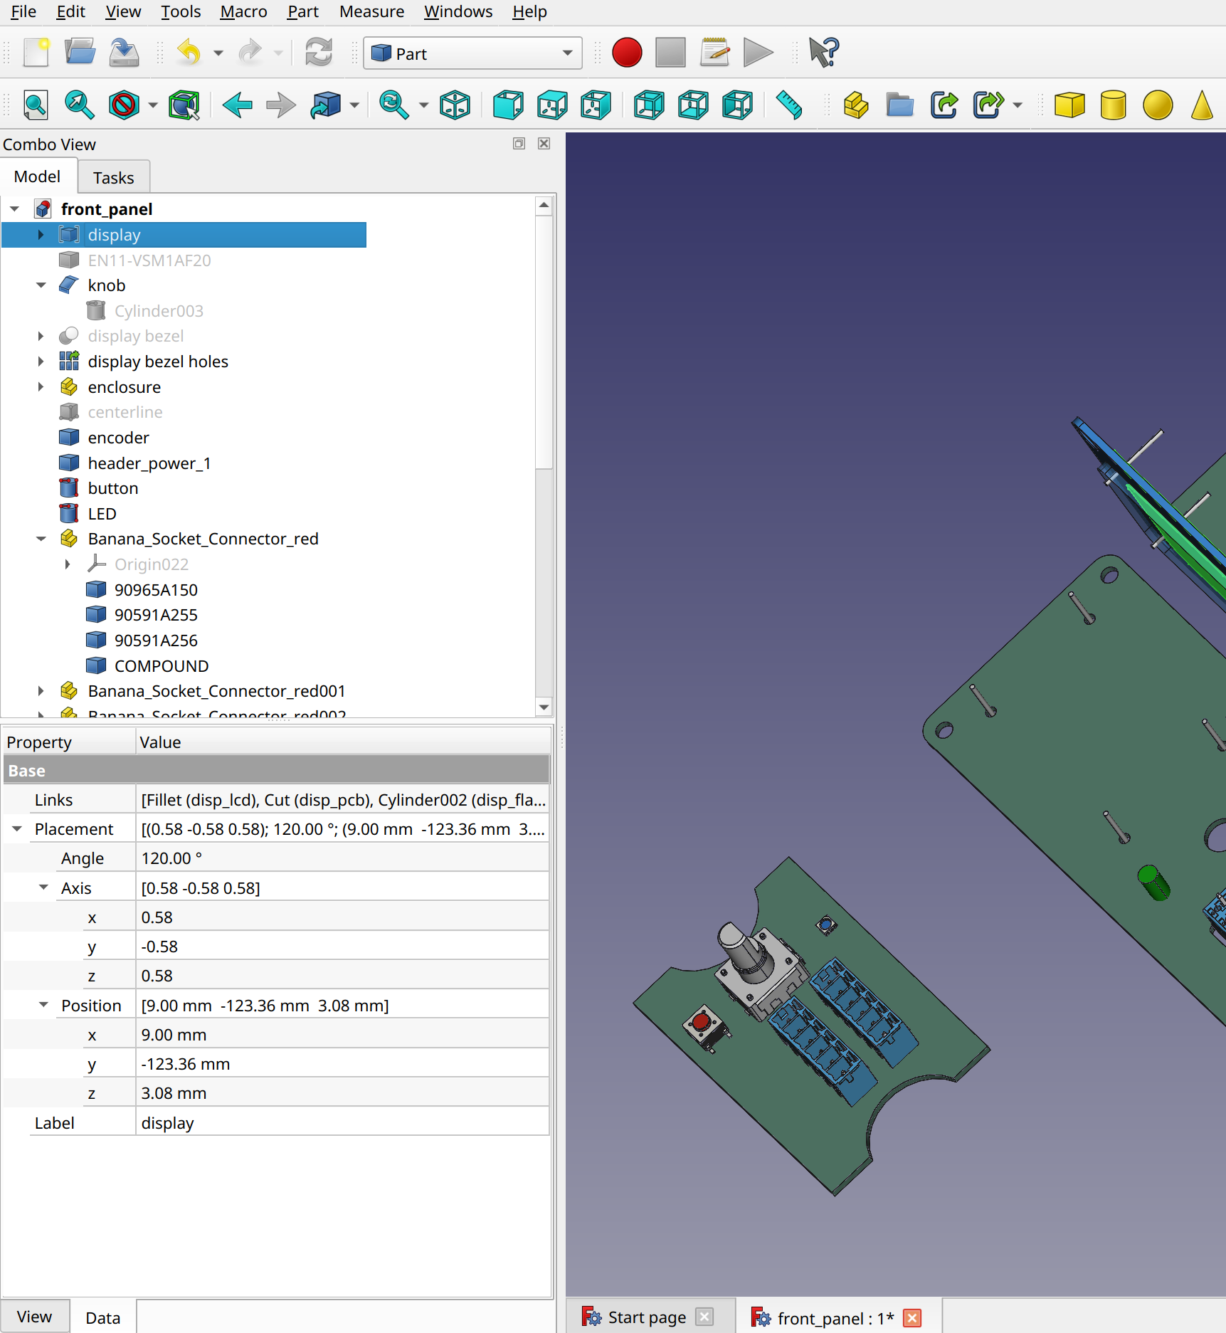Viewport: 1226px width, 1333px height.
Task: Create a yellow Cylinder primitive
Action: tap(1113, 105)
